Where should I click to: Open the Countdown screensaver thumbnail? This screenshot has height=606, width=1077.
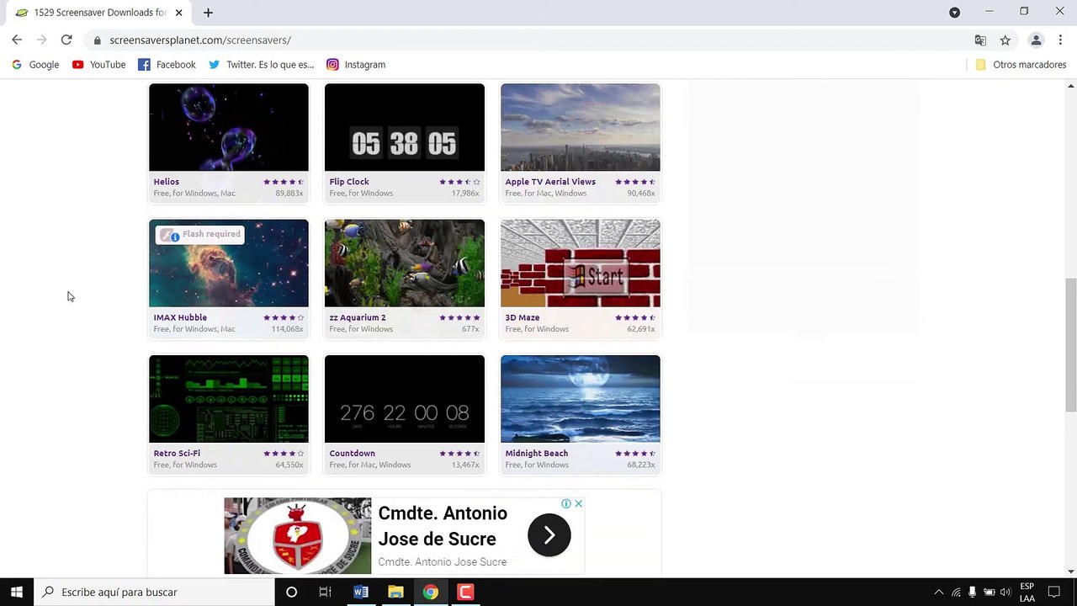pyautogui.click(x=405, y=399)
